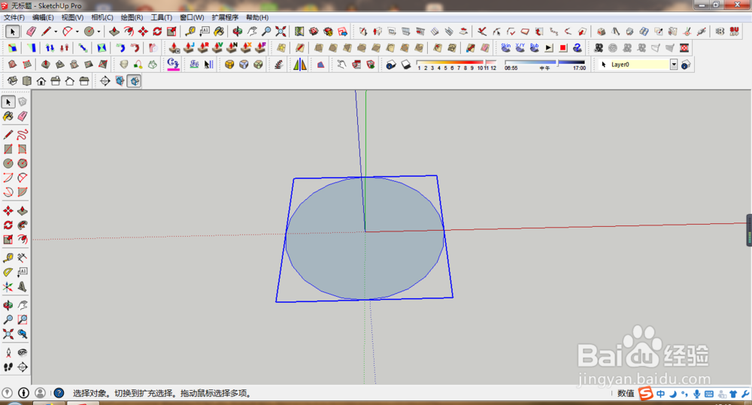Click the shadow month slider bar
752x405 pixels.
(x=456, y=63)
